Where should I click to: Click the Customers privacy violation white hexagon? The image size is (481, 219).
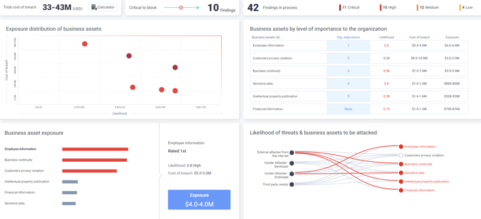pyautogui.click(x=401, y=155)
